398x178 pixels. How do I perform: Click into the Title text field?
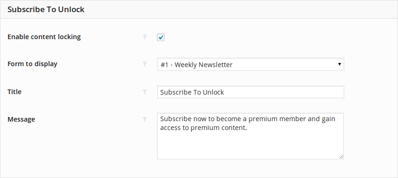pos(250,92)
